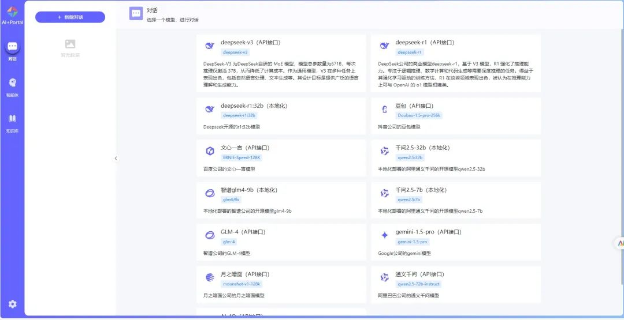
Task: Click the floating AI assistant icon at right edge
Action: point(619,243)
